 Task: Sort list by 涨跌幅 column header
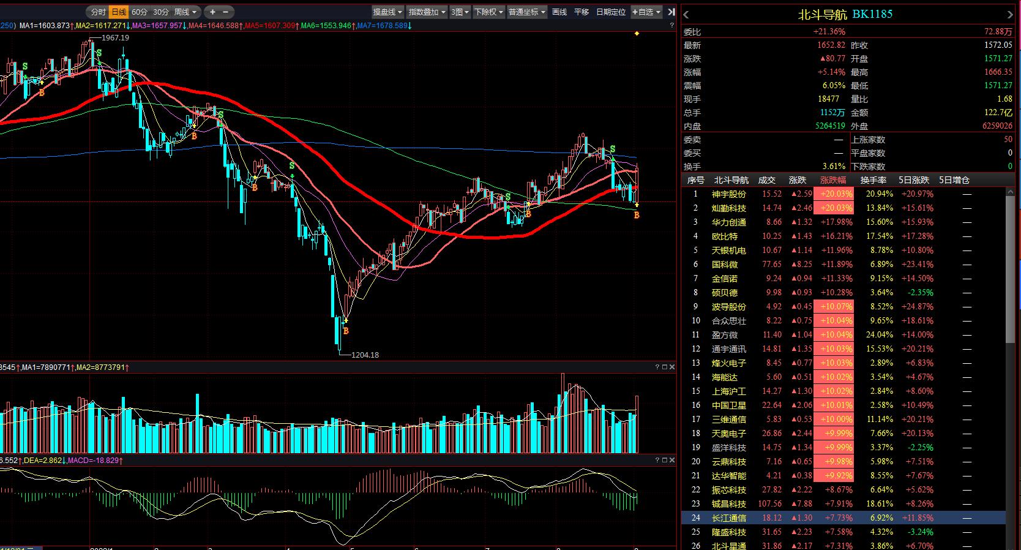[833, 180]
